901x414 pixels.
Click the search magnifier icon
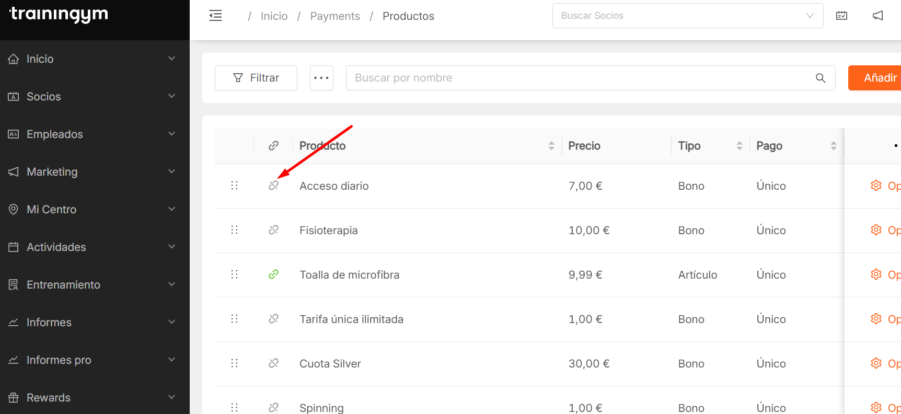821,78
